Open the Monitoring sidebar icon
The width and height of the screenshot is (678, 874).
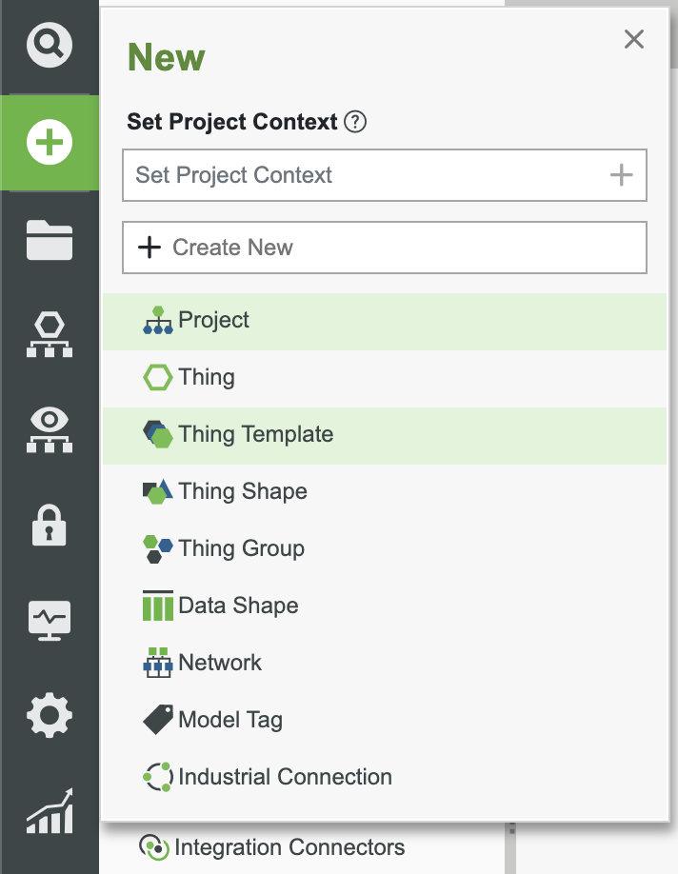[x=49, y=620]
